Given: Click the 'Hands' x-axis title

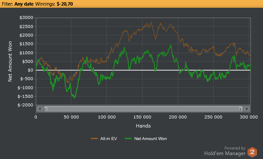Looking at the screenshot, I should click(x=143, y=126).
